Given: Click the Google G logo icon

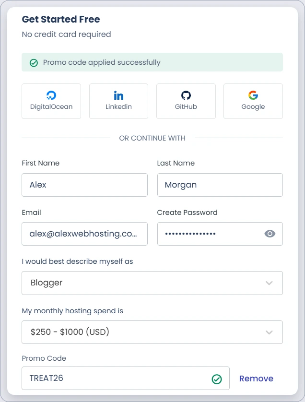Looking at the screenshot, I should [x=253, y=95].
